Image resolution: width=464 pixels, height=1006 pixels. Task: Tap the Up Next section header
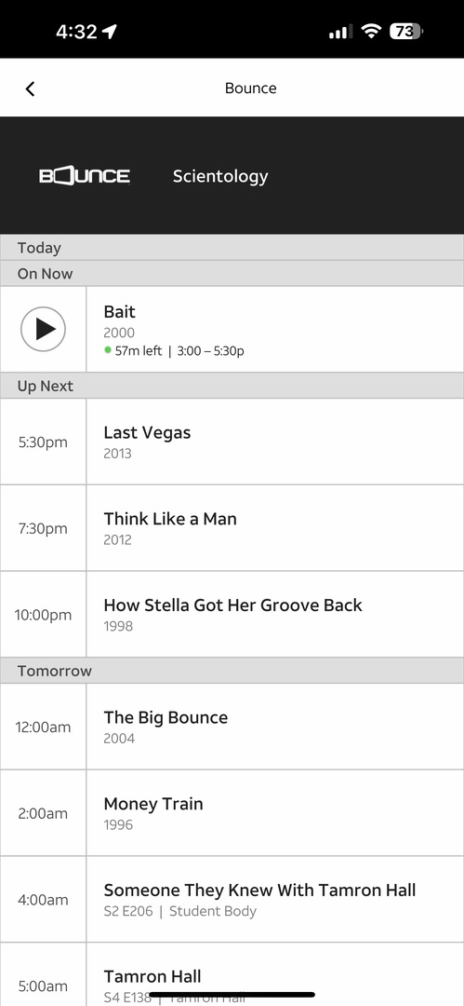pos(232,386)
